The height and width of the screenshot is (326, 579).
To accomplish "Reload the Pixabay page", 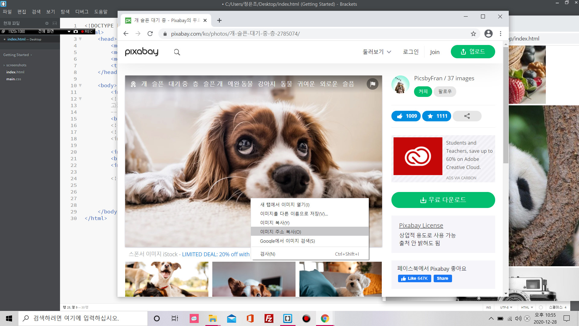I will click(x=150, y=34).
